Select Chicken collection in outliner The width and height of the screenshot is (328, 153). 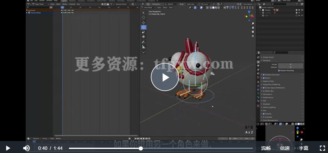point(267,10)
